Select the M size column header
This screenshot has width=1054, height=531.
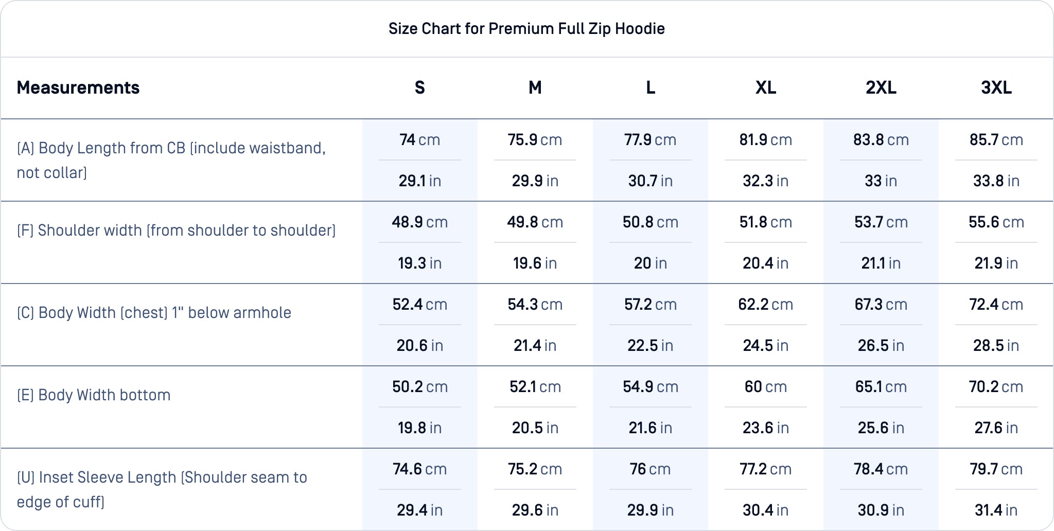(x=535, y=88)
